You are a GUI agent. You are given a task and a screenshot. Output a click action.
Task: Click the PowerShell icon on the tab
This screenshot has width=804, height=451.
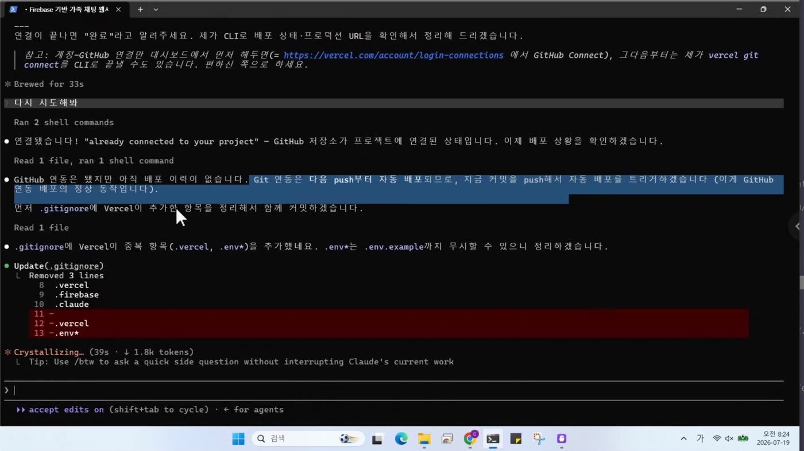tap(14, 10)
